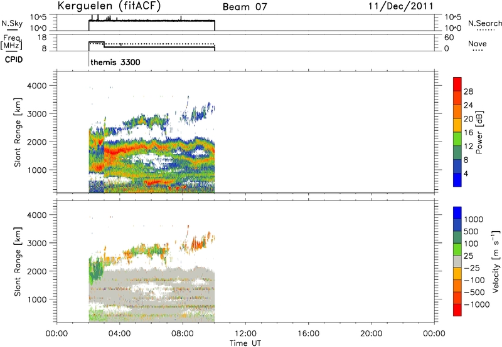Click the velocity colorbar value '-1000'

point(476,304)
